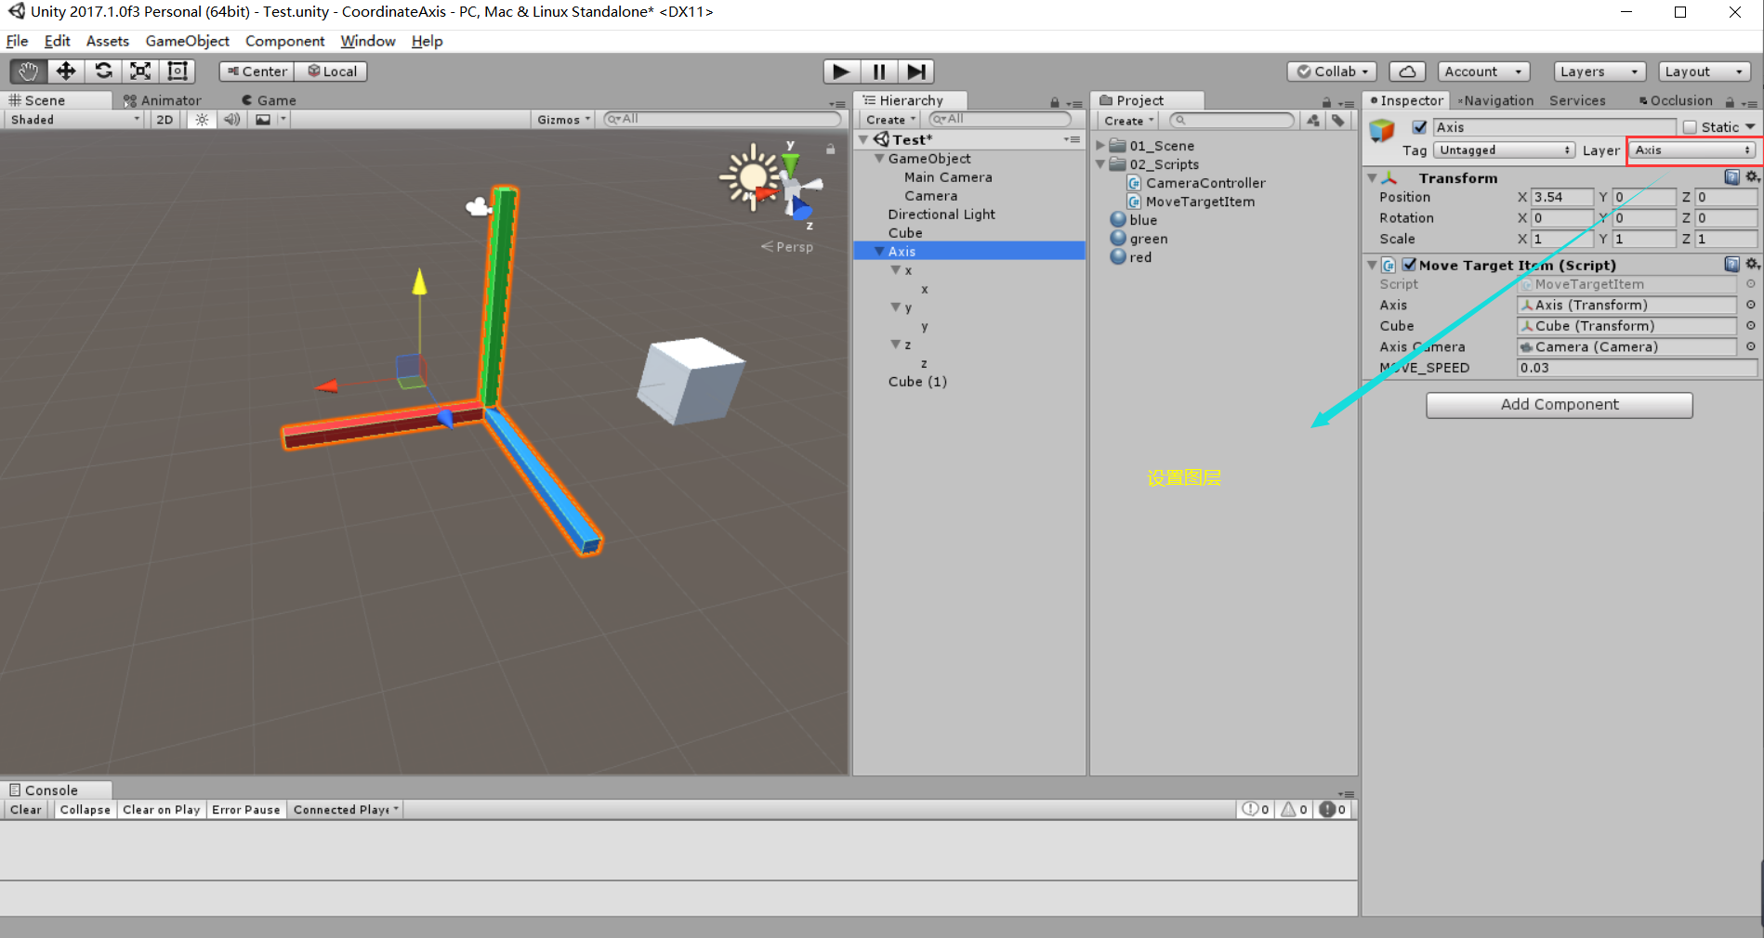Select the Move tool
This screenshot has width=1764, height=938.
(66, 72)
